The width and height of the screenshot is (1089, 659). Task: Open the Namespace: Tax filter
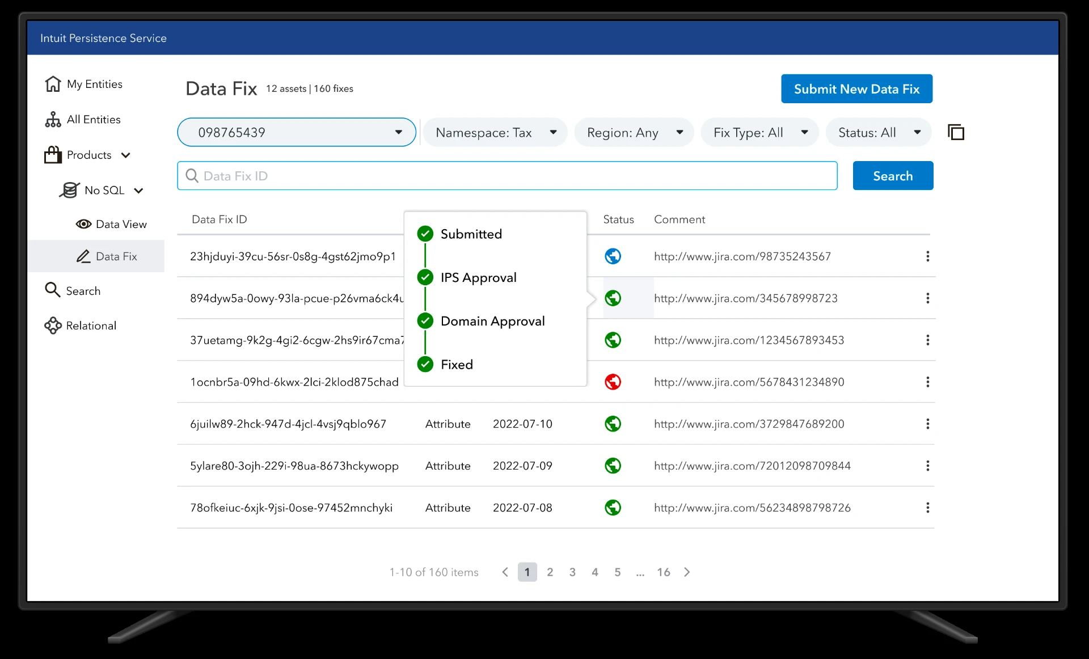click(x=495, y=132)
